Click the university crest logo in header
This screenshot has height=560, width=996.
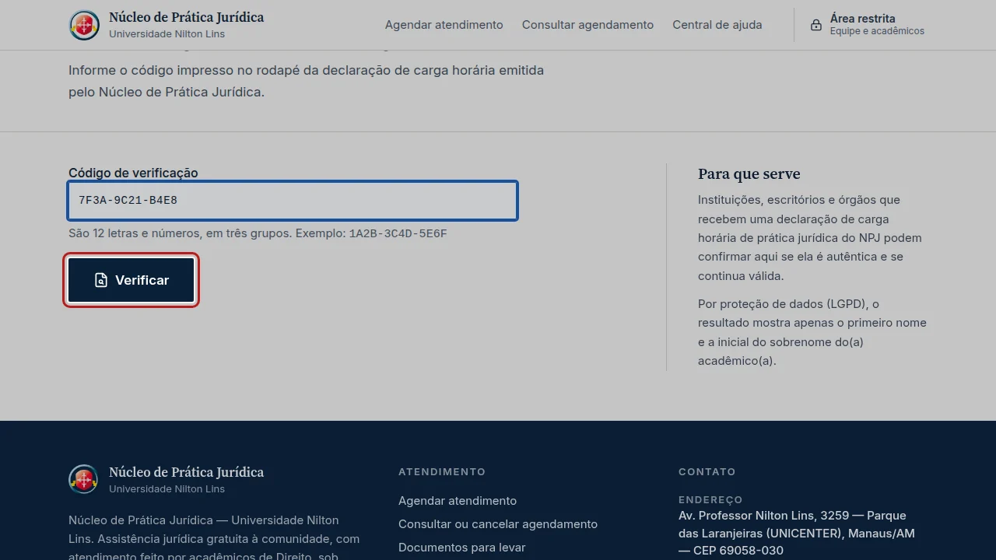point(84,25)
